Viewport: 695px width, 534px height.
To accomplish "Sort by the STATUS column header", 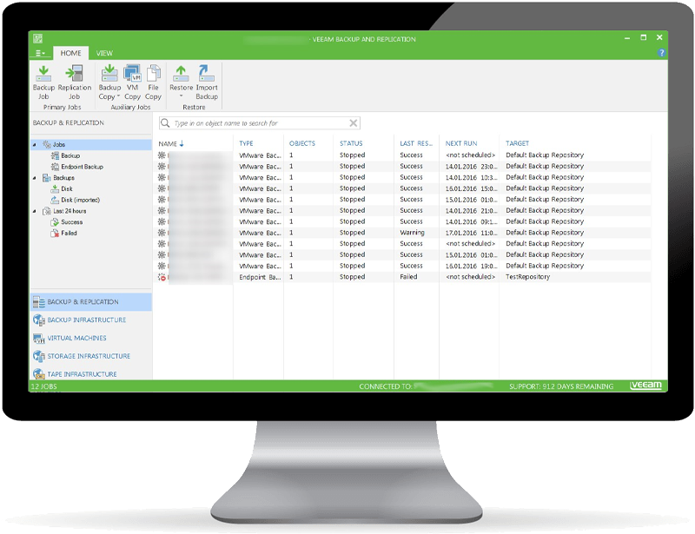I will [x=351, y=143].
